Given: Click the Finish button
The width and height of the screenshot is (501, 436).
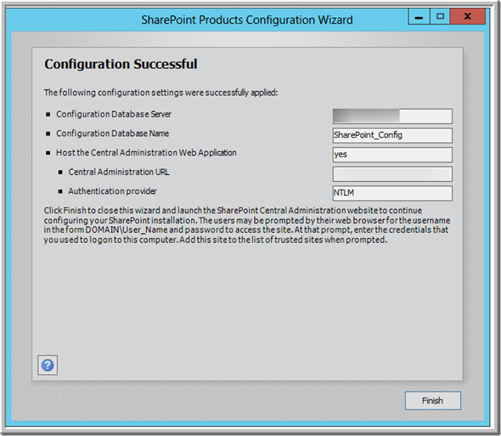Looking at the screenshot, I should [433, 400].
